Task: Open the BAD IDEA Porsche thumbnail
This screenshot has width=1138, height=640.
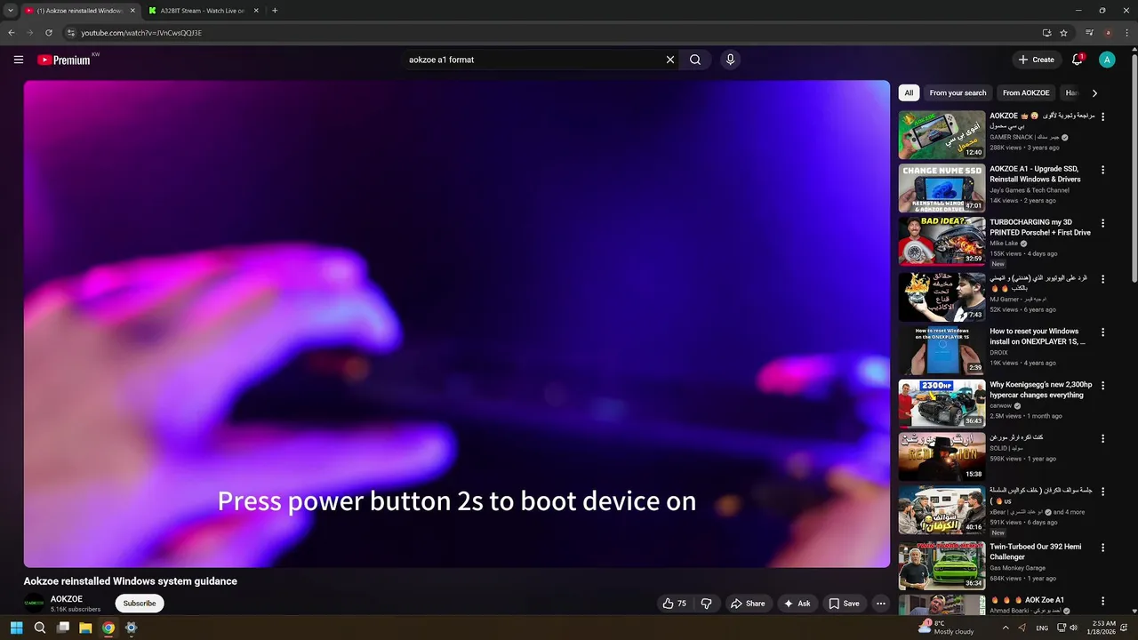Action: [942, 241]
